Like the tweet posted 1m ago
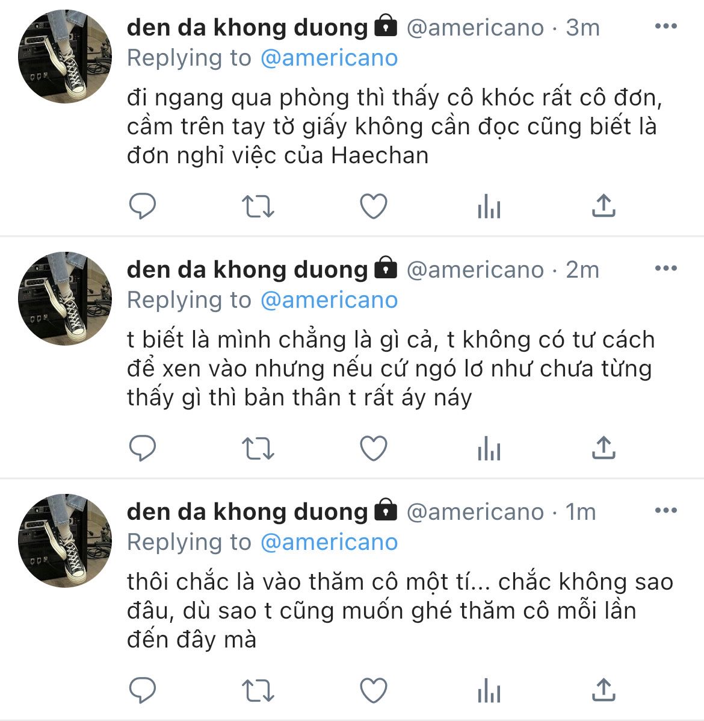This screenshot has height=721, width=704. pos(373,690)
